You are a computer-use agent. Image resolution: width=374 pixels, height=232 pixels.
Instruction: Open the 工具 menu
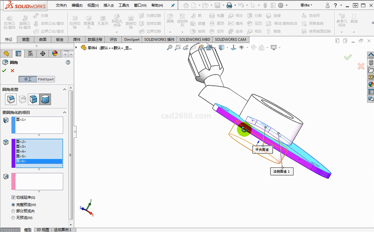pyautogui.click(x=124, y=5)
